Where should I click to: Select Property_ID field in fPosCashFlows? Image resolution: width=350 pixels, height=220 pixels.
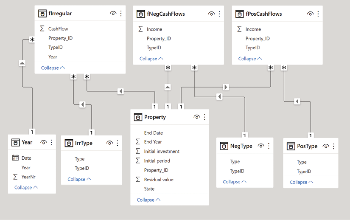[x=258, y=39]
